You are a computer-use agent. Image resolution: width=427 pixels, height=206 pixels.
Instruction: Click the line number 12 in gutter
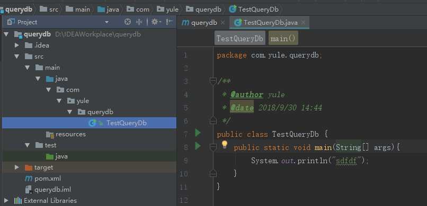tap(184, 200)
